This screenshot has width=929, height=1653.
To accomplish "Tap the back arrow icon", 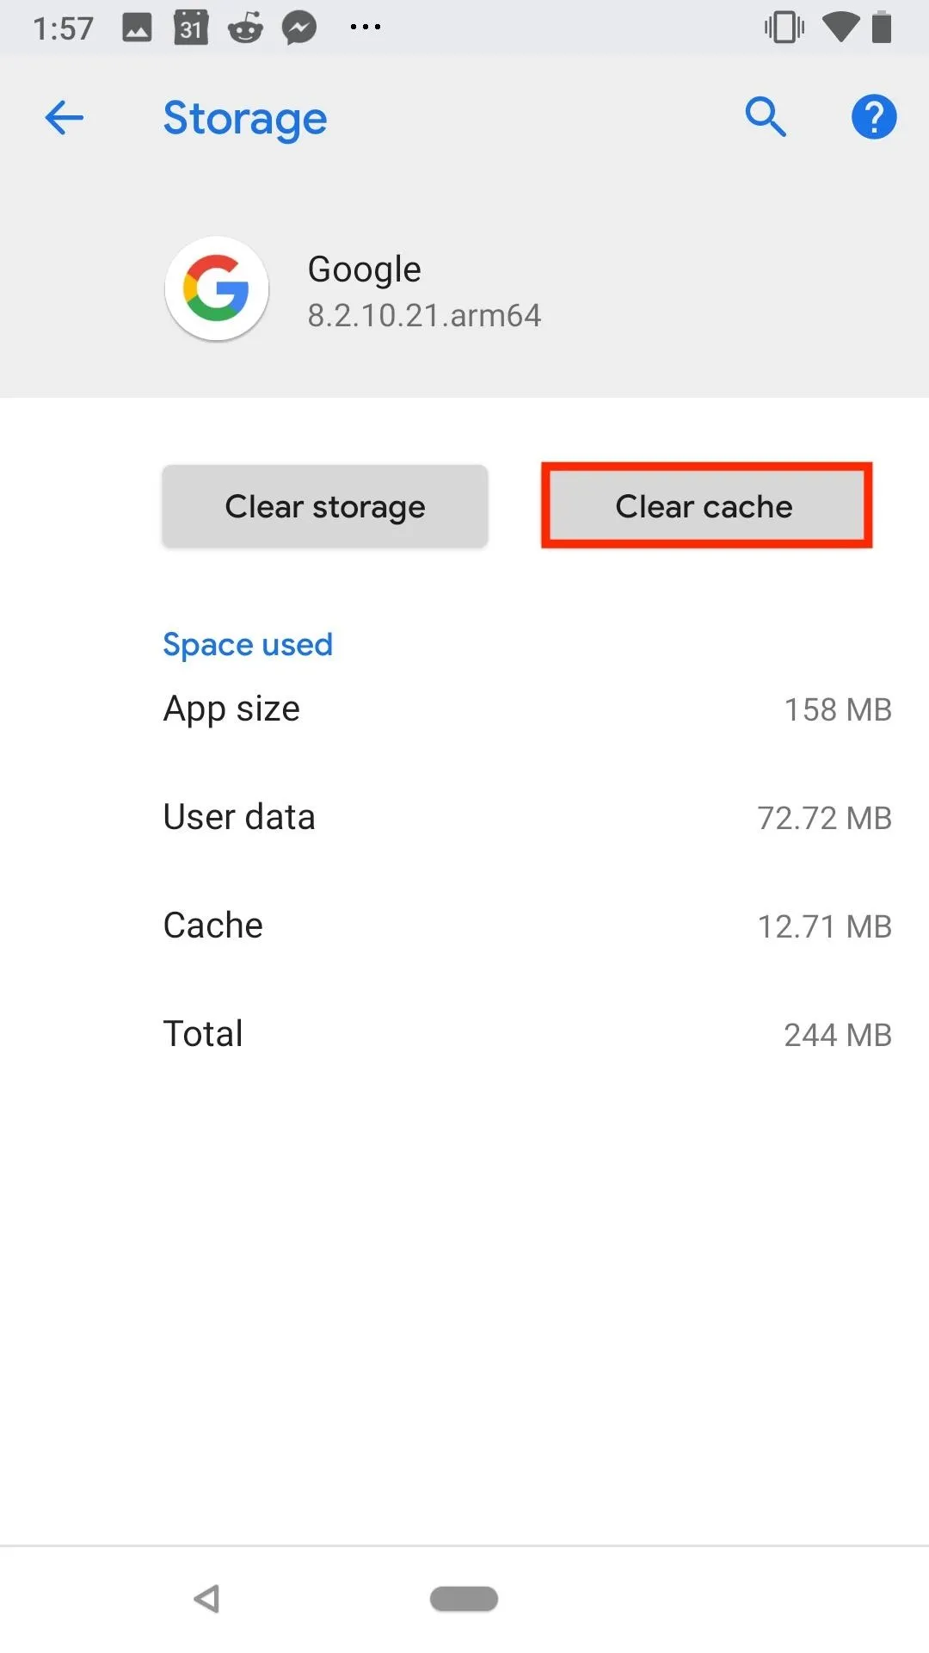I will pyautogui.click(x=65, y=117).
